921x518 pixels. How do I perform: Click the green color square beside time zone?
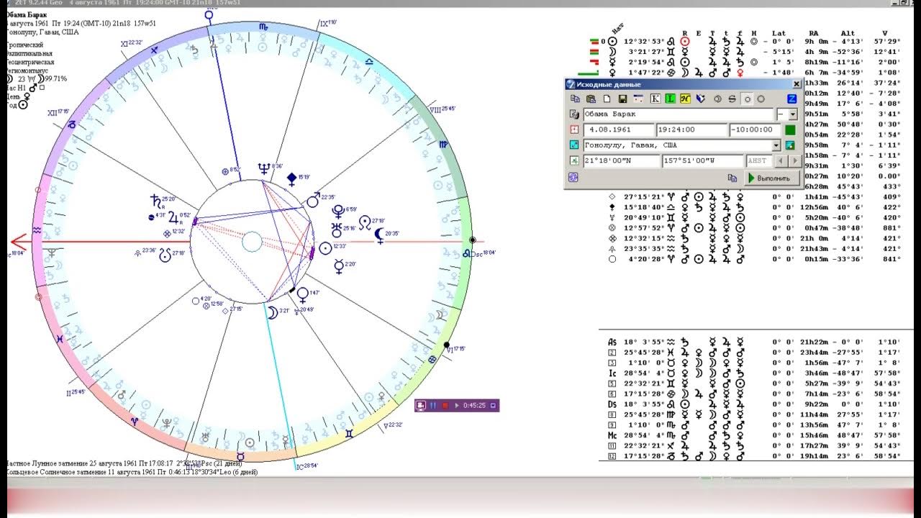790,130
